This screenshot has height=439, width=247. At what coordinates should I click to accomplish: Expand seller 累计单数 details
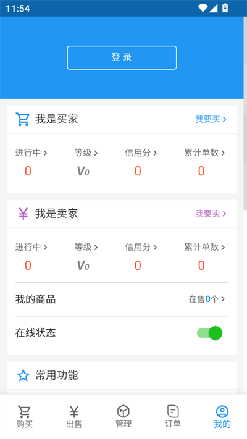pos(204,247)
